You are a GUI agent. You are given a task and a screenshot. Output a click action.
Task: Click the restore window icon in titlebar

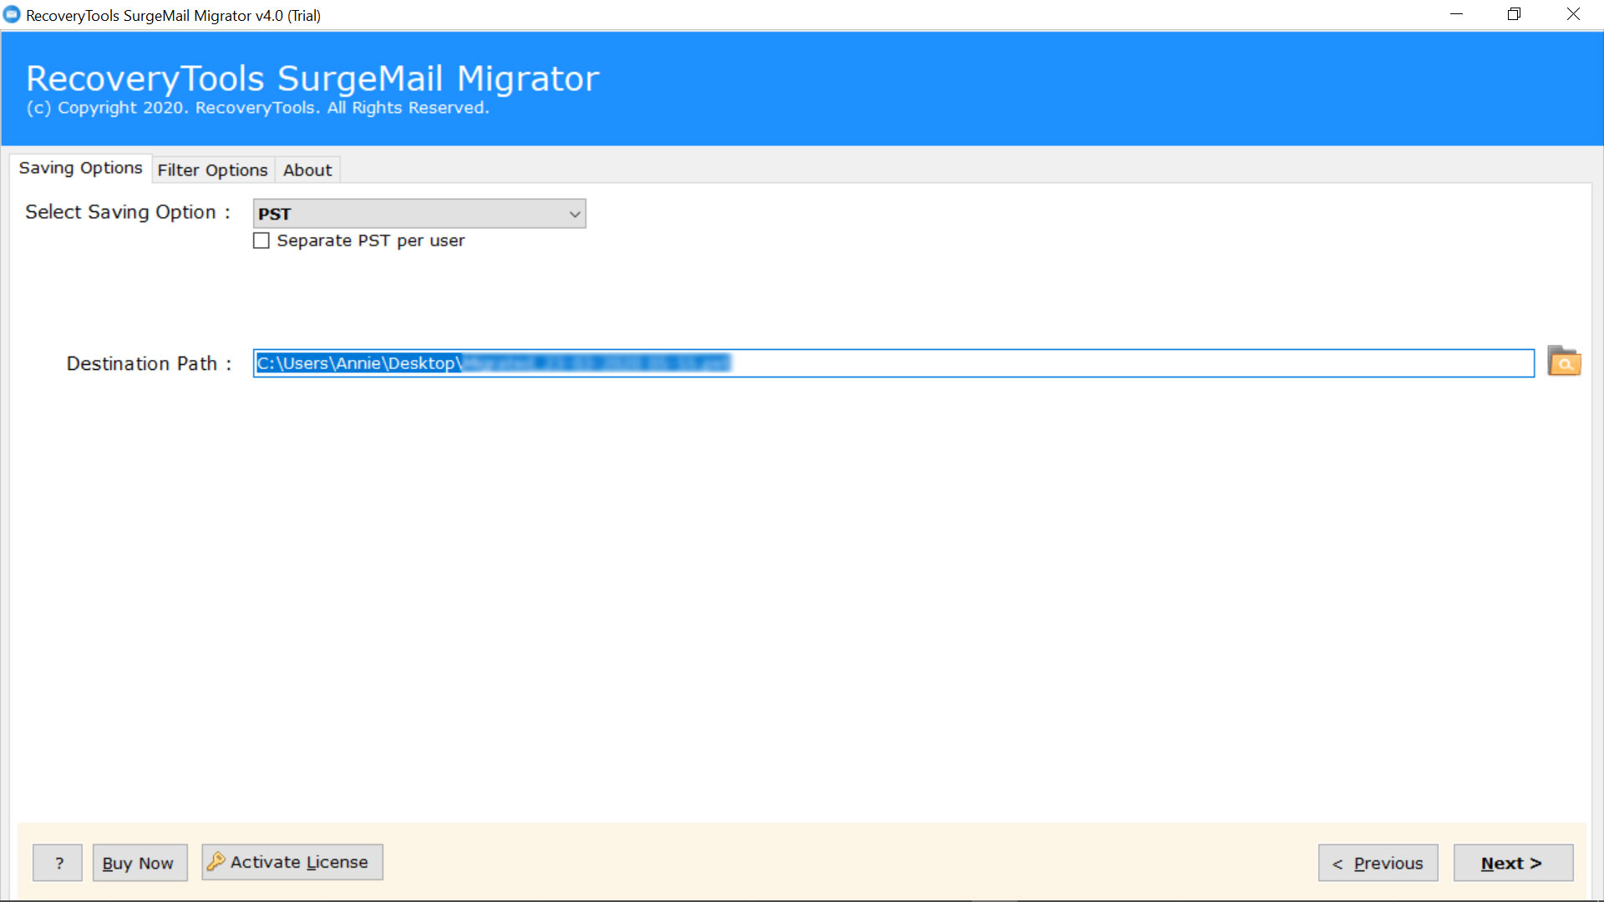(x=1515, y=14)
